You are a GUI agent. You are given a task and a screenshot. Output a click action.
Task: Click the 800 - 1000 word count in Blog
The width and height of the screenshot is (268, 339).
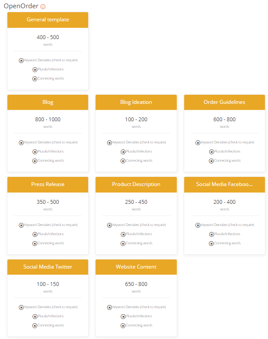48,120
